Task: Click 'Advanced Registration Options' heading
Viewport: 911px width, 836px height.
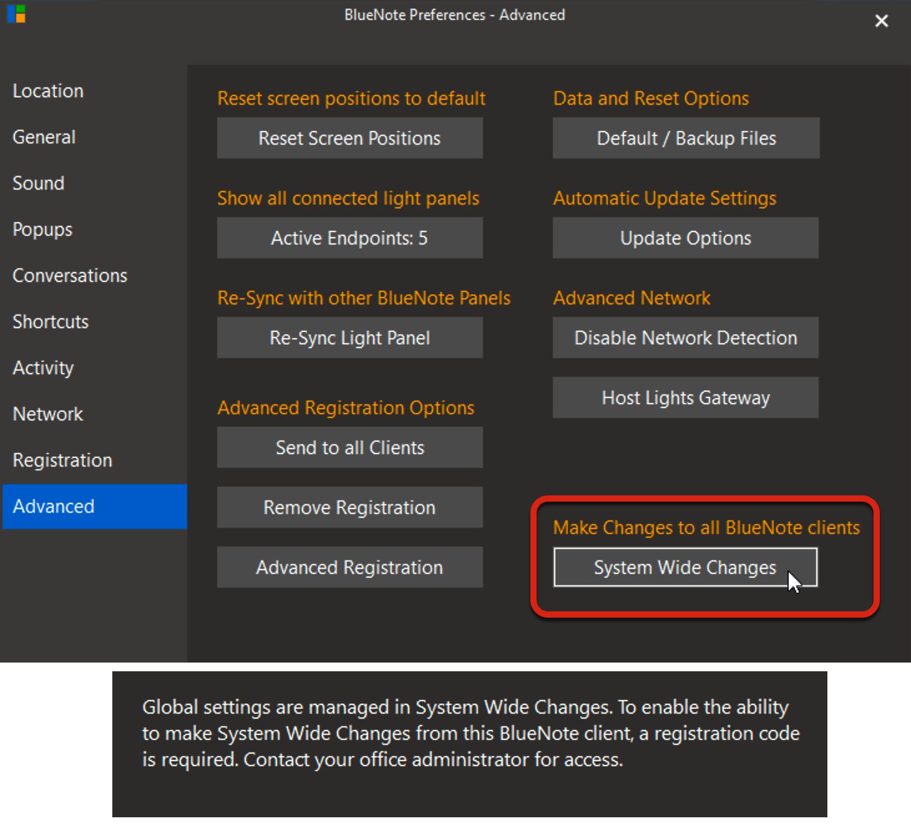Action: [x=346, y=408]
